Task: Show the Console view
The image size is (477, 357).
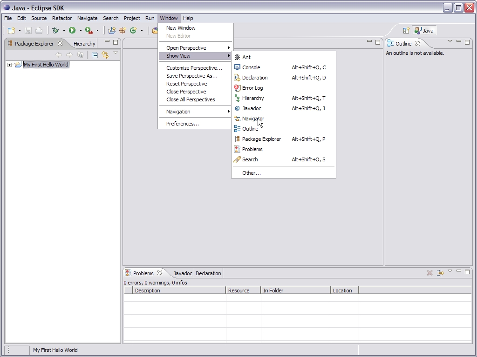Action: pyautogui.click(x=284, y=67)
